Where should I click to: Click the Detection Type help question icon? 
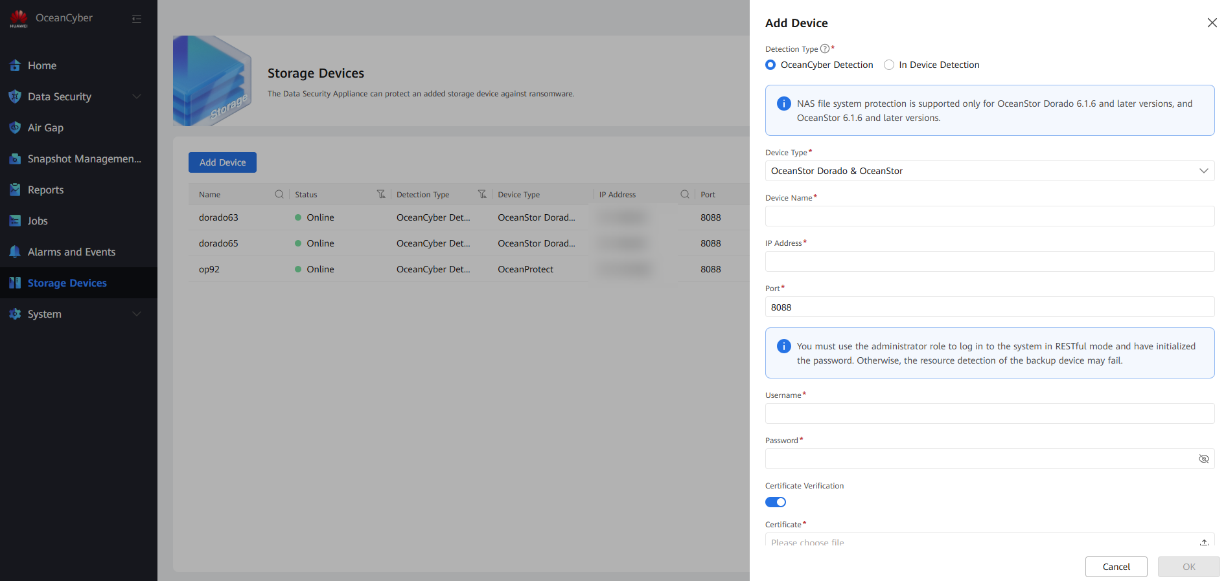pos(824,49)
